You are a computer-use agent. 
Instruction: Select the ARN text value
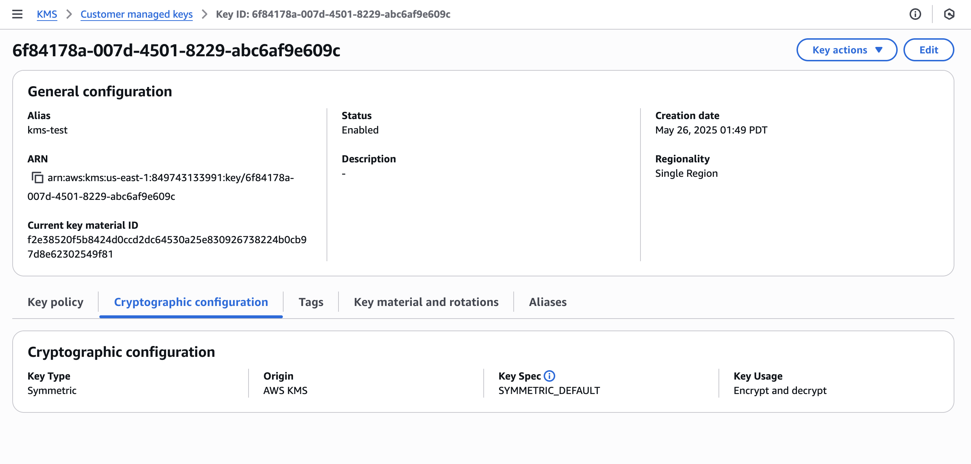tap(171, 178)
